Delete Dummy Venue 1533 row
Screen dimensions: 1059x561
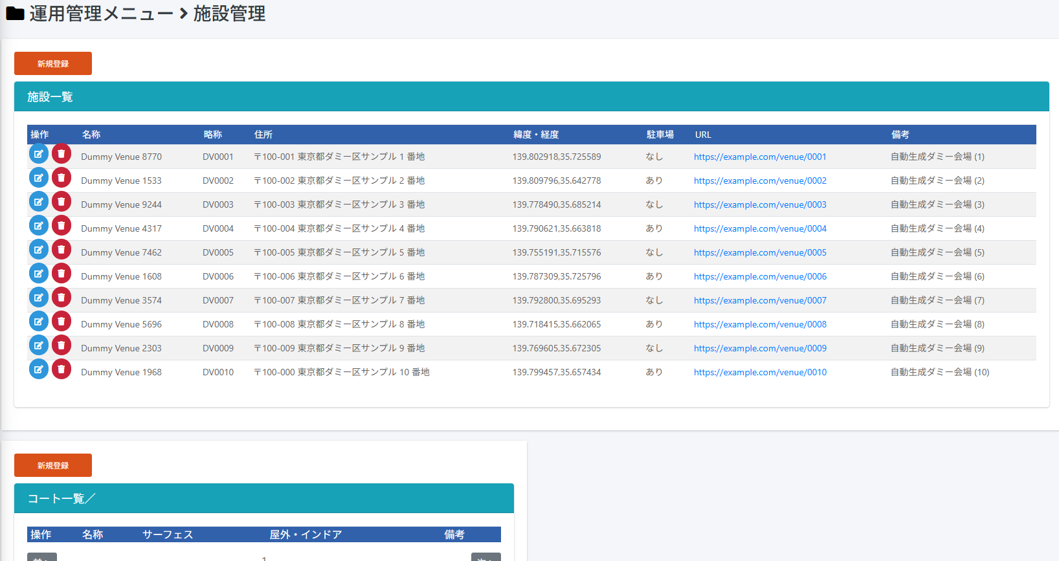[61, 178]
